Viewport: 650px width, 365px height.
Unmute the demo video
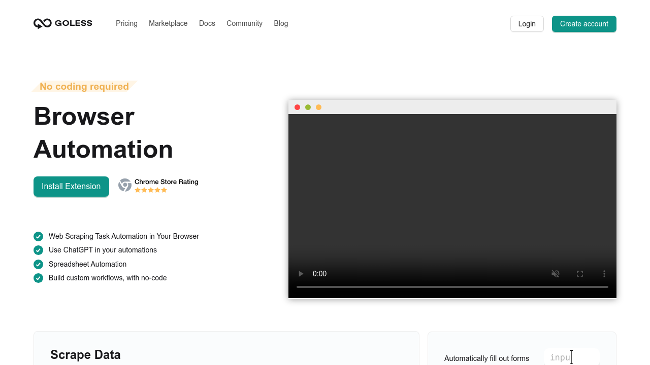[555, 274]
